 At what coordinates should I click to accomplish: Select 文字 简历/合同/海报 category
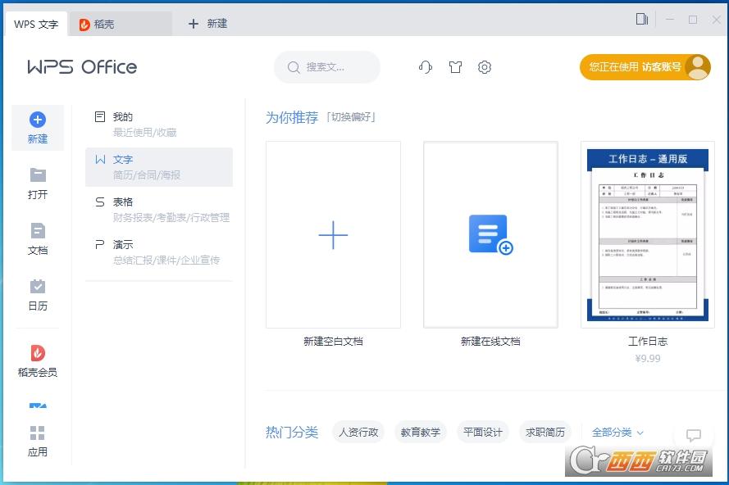click(x=159, y=167)
